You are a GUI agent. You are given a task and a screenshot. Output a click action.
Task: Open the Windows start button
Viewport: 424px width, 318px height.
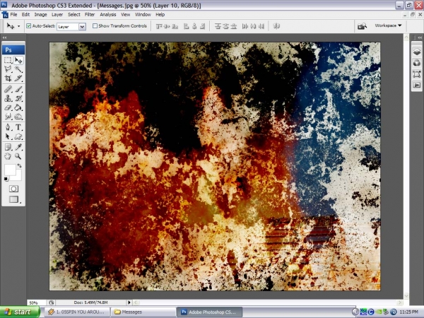click(x=20, y=312)
